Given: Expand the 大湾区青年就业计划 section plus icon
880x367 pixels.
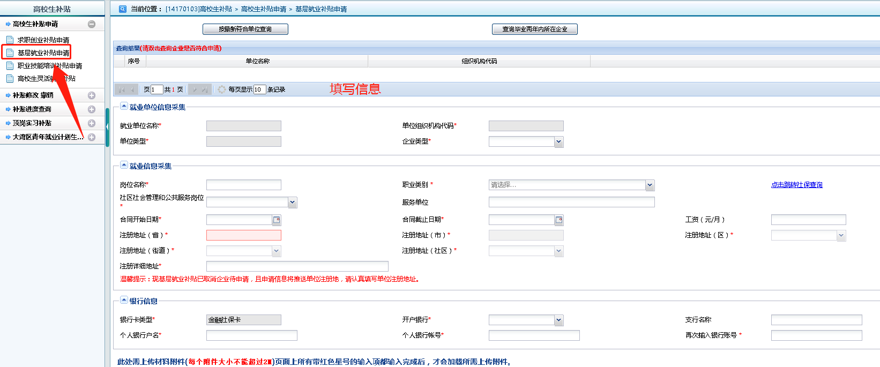Looking at the screenshot, I should [92, 137].
